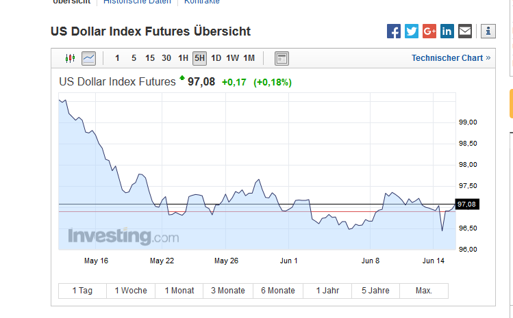513x318 pixels.
Task: Show maximum range with Max. button
Action: click(424, 291)
